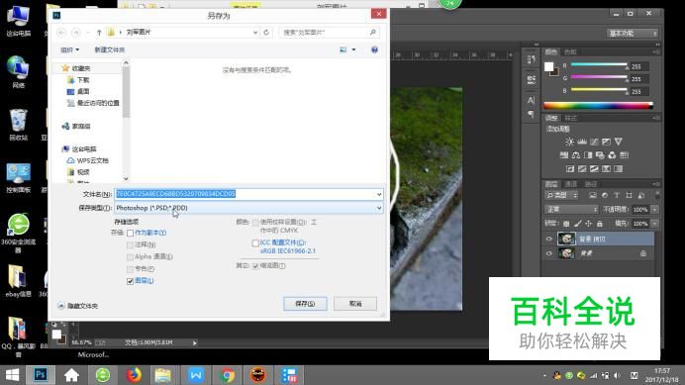Add a Hue/Saturation adjustment layer
Screen dimensions: 685x385
[x=564, y=155]
